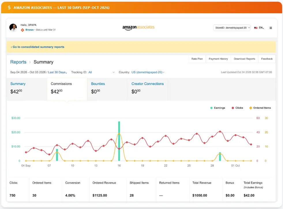Click the Summary breadcrumb heading

pos(44,62)
